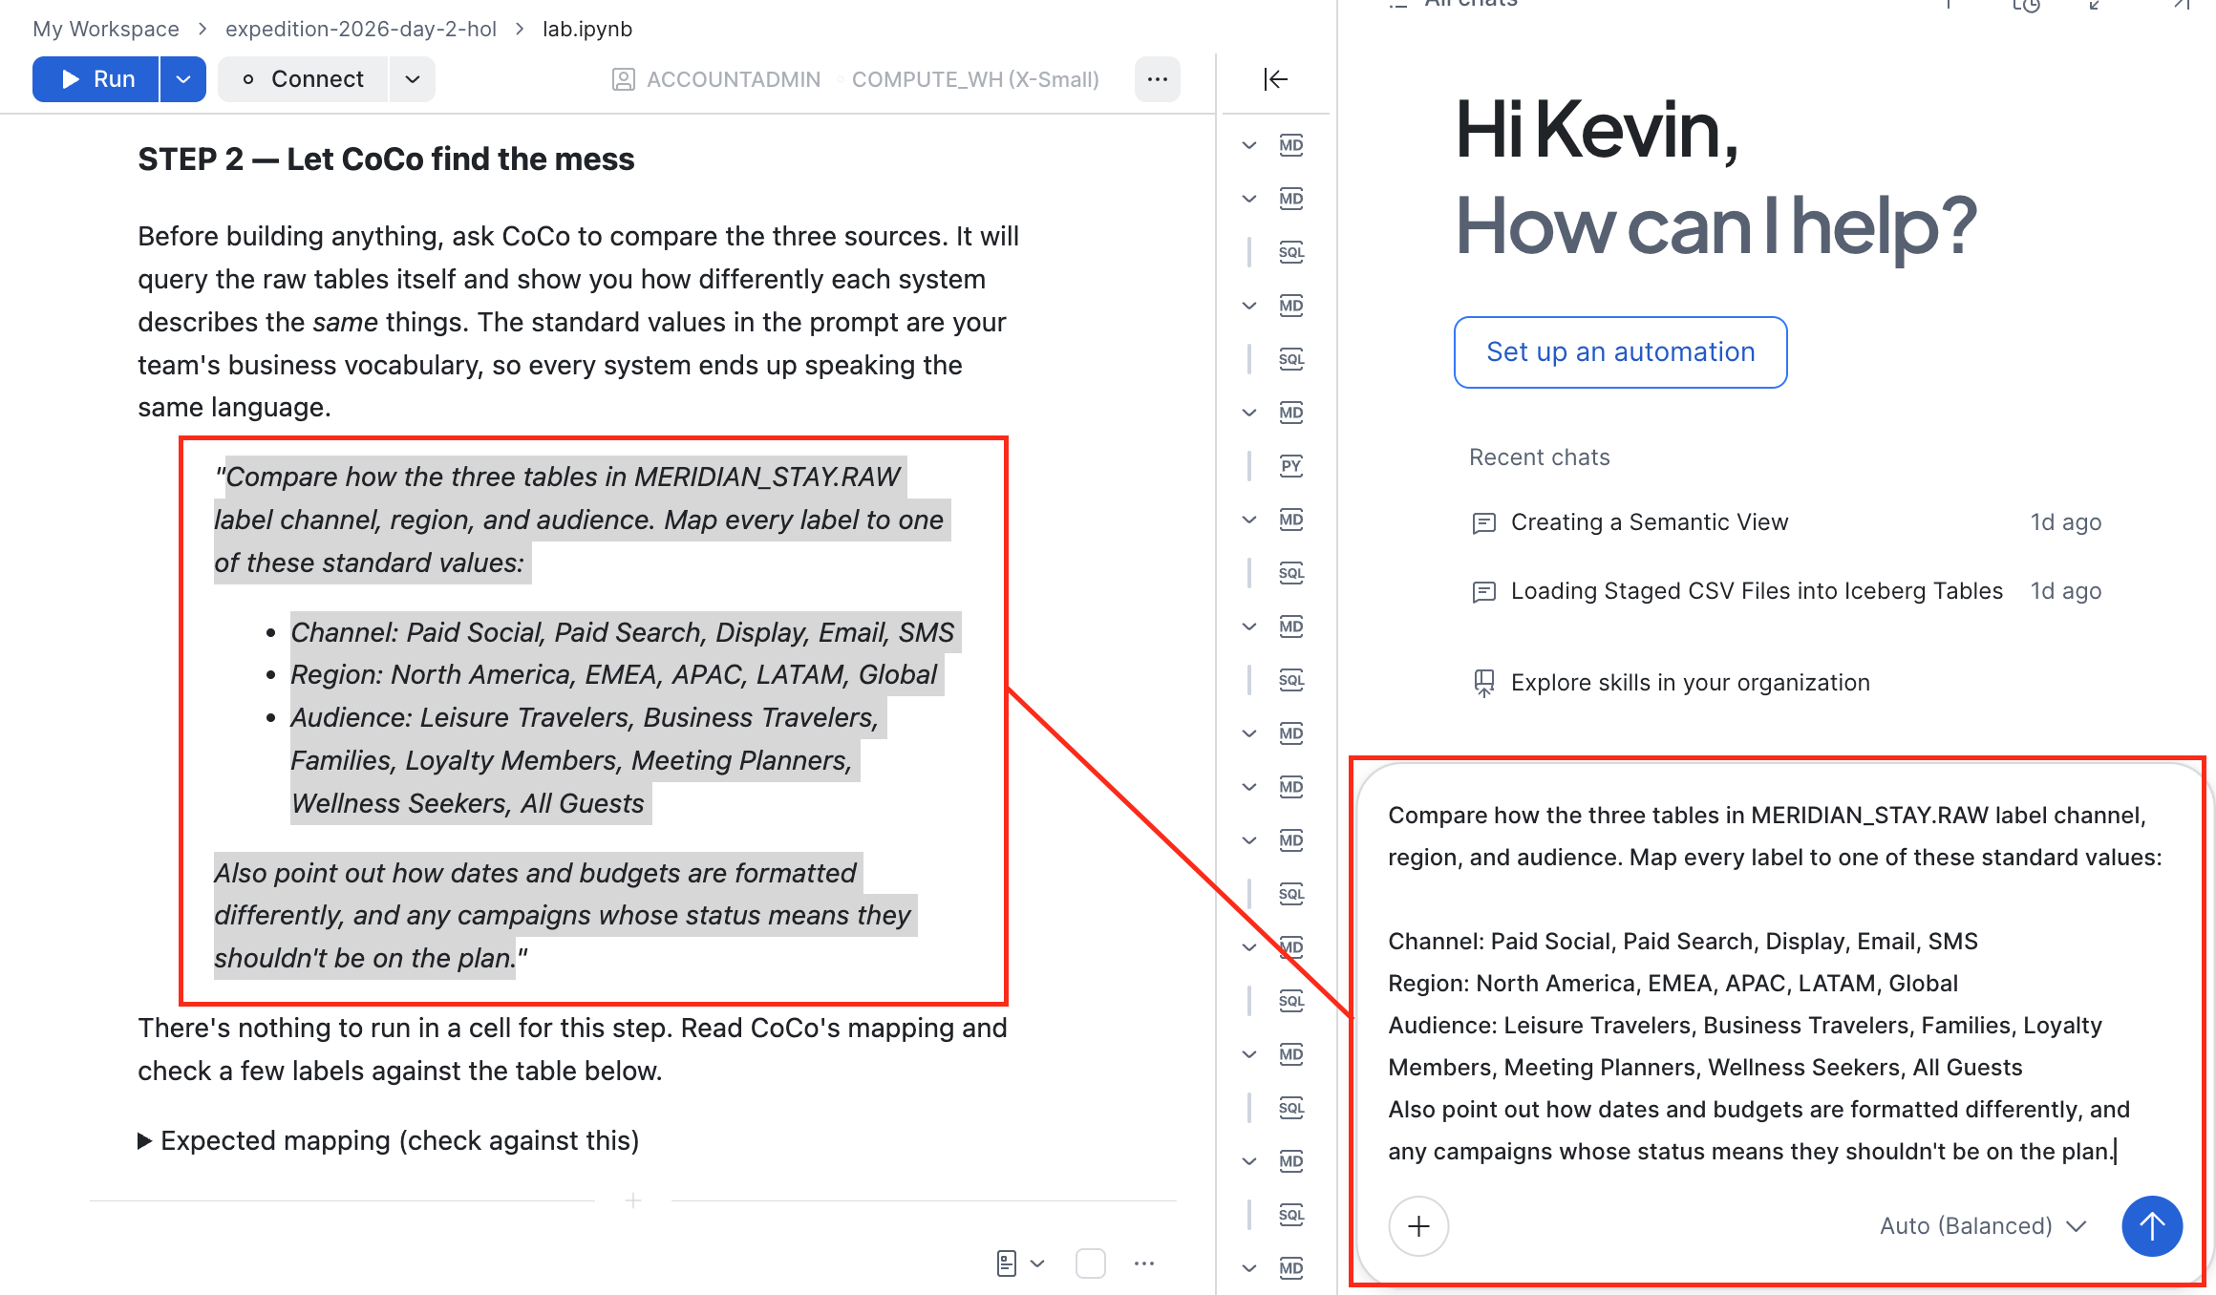Viewport: 2216px width, 1295px height.
Task: Click chat icon beside Creating a Semantic View
Action: point(1484,522)
